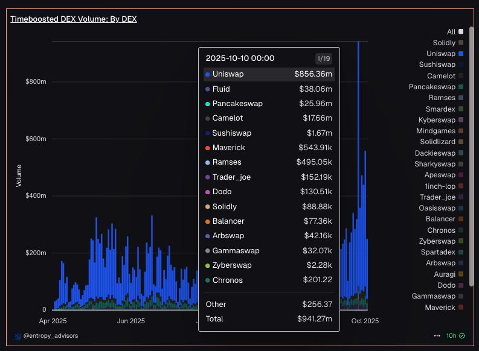Open Timeboosted DEX Volume title link
Viewport: 479px width, 351px height.
click(73, 19)
